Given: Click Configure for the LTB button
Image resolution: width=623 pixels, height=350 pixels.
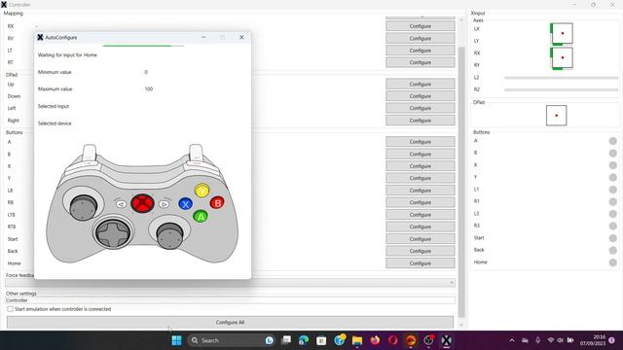Looking at the screenshot, I should point(421,215).
